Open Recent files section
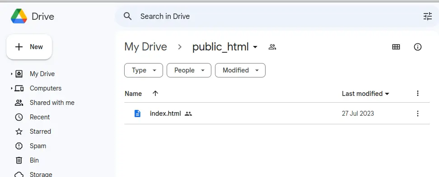Image resolution: width=439 pixels, height=177 pixels. pyautogui.click(x=39, y=117)
